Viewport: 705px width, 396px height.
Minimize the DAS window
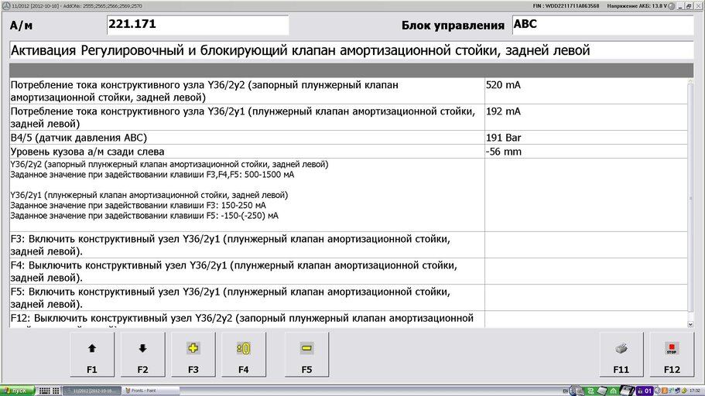tap(680, 6)
